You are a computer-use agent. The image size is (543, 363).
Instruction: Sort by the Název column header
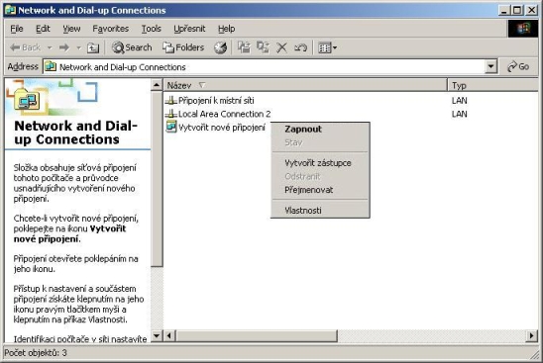tap(305, 85)
